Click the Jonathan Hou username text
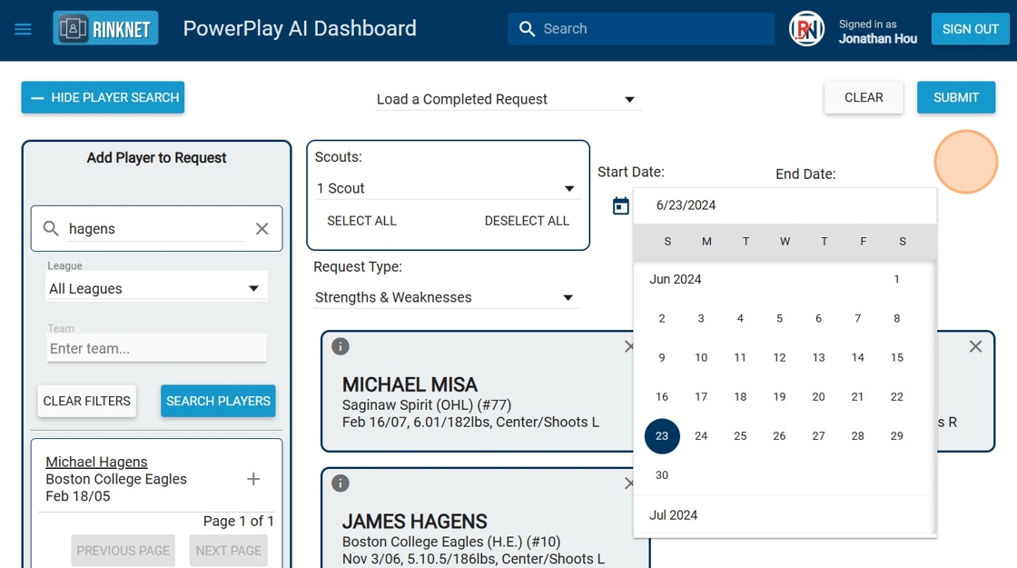The width and height of the screenshot is (1017, 568). 877,39
